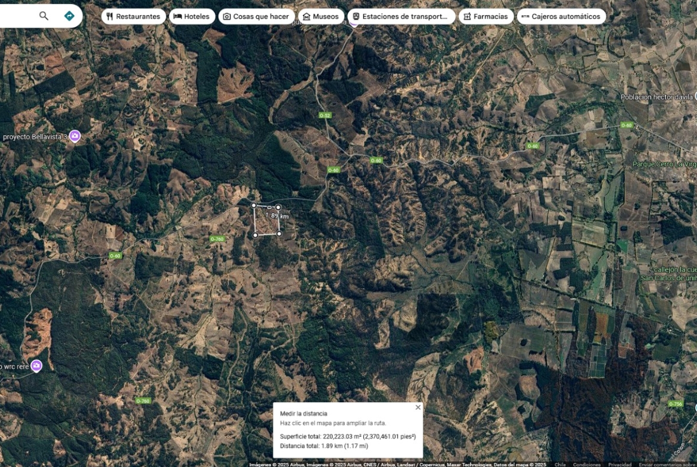
Task: Click the proyecto Bellavista 3 photo marker
Action: point(74,136)
